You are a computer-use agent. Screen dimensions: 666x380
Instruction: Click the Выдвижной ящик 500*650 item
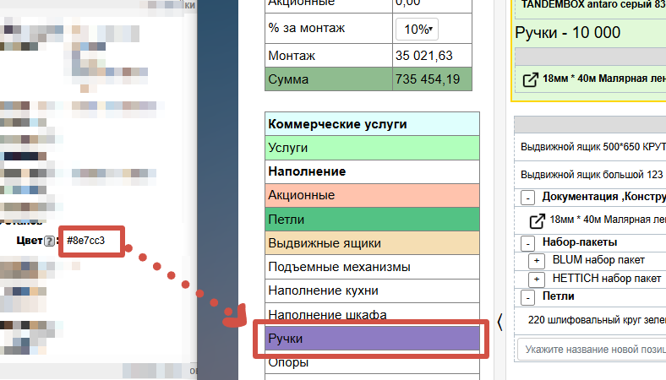[x=592, y=146]
